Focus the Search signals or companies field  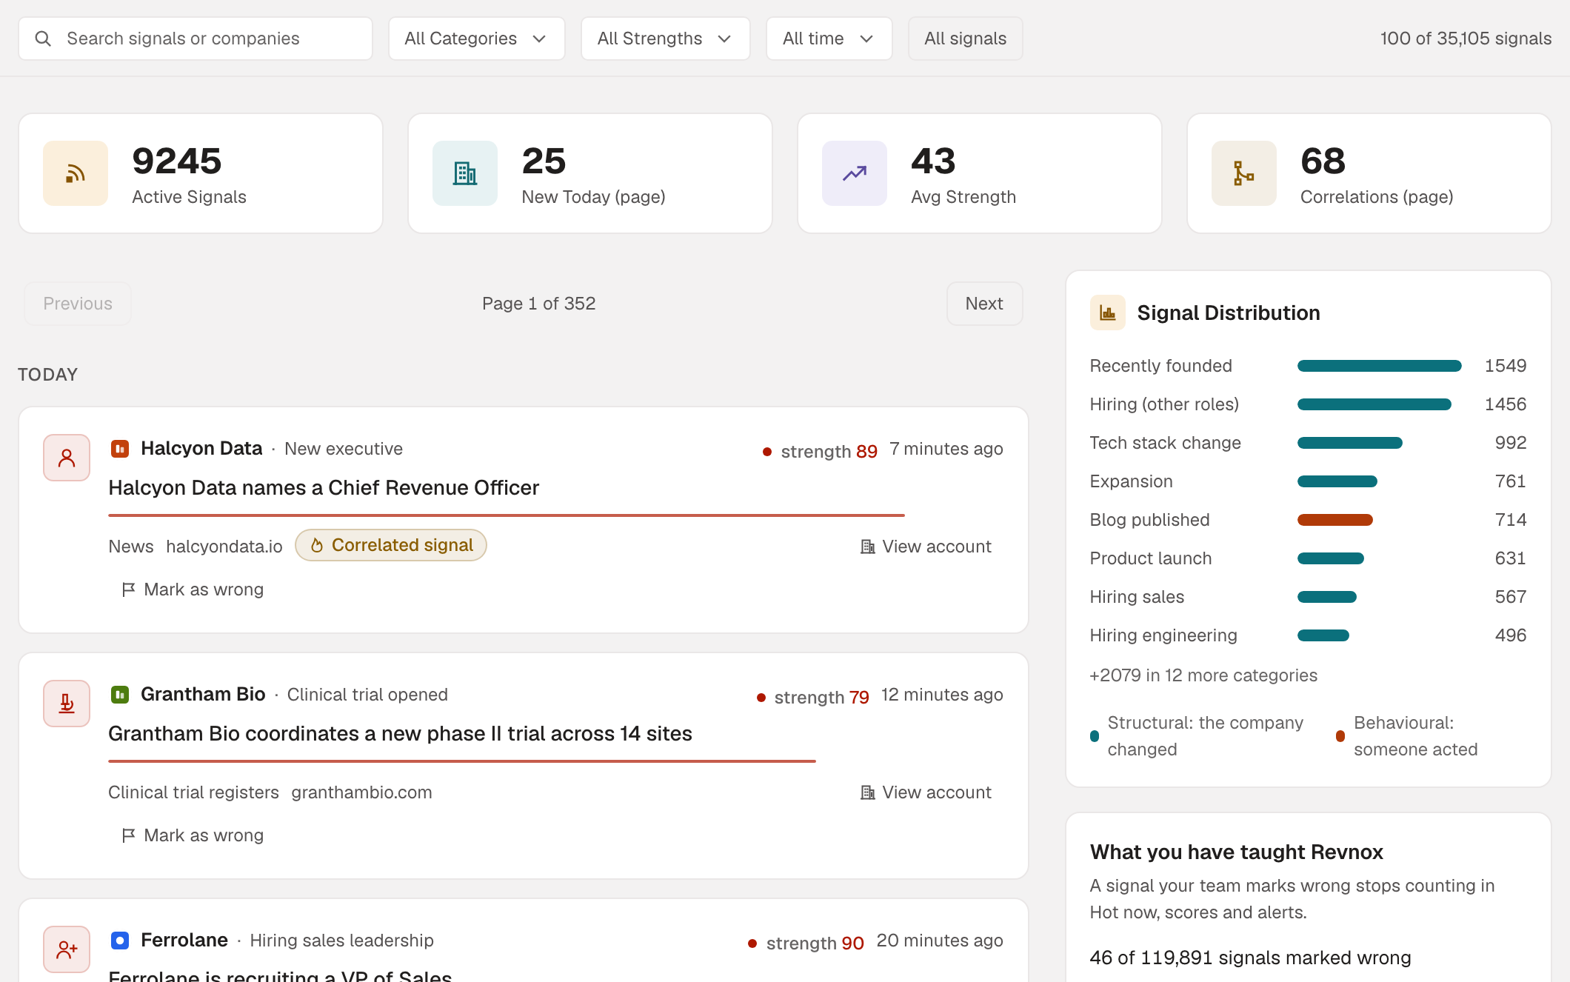tap(196, 39)
